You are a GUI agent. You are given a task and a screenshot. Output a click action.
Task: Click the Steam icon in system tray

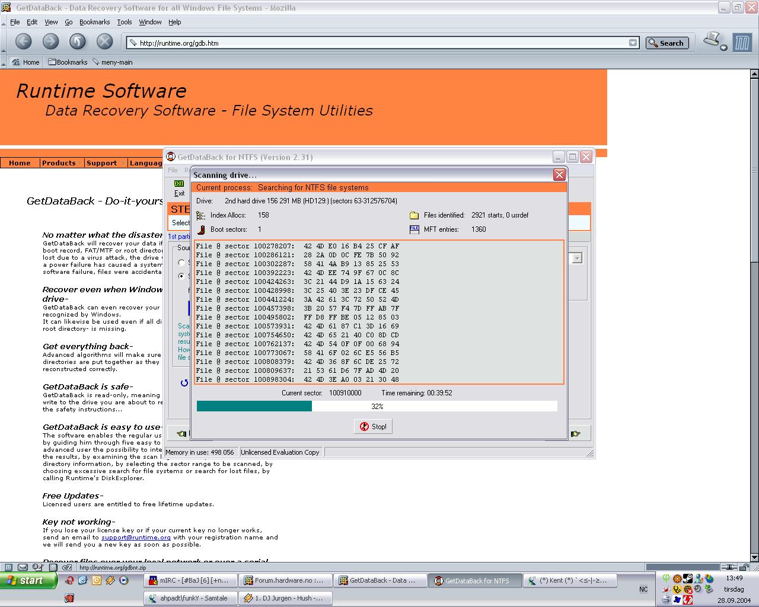point(688,579)
